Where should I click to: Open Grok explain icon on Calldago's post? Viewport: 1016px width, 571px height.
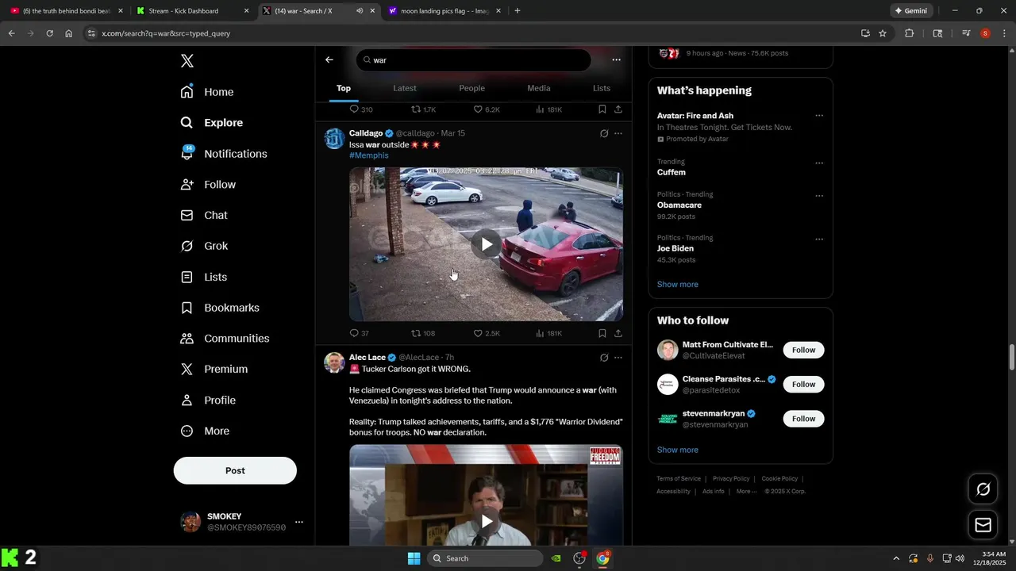pos(604,133)
